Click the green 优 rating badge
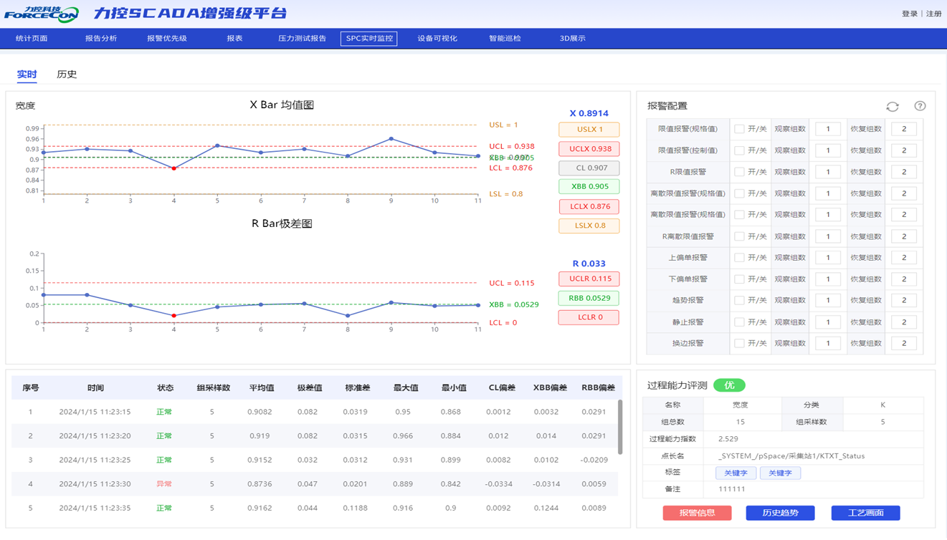The height and width of the screenshot is (540, 947). pos(729,385)
